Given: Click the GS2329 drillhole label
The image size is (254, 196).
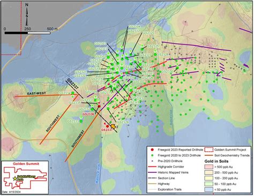Looking at the screenshot, I should coord(123,122).
